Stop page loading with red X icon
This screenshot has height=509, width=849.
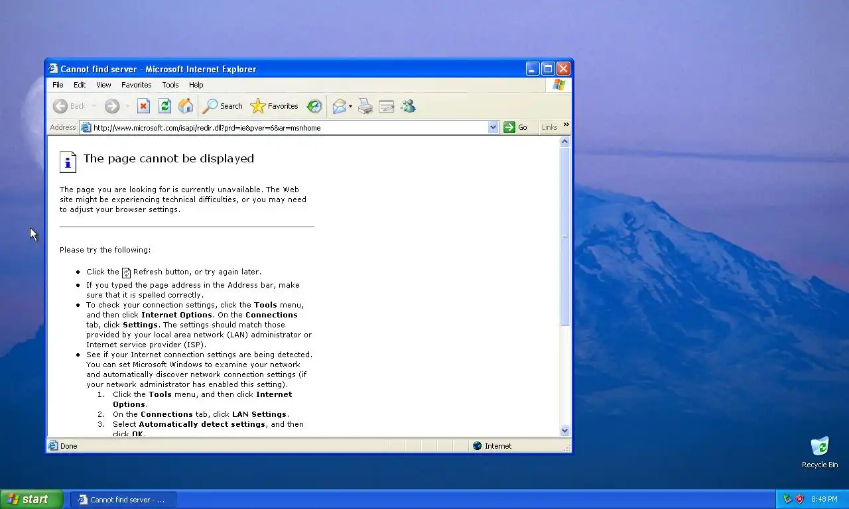144,106
